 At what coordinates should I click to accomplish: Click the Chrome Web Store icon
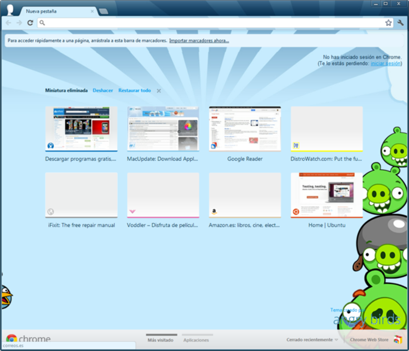point(398,339)
